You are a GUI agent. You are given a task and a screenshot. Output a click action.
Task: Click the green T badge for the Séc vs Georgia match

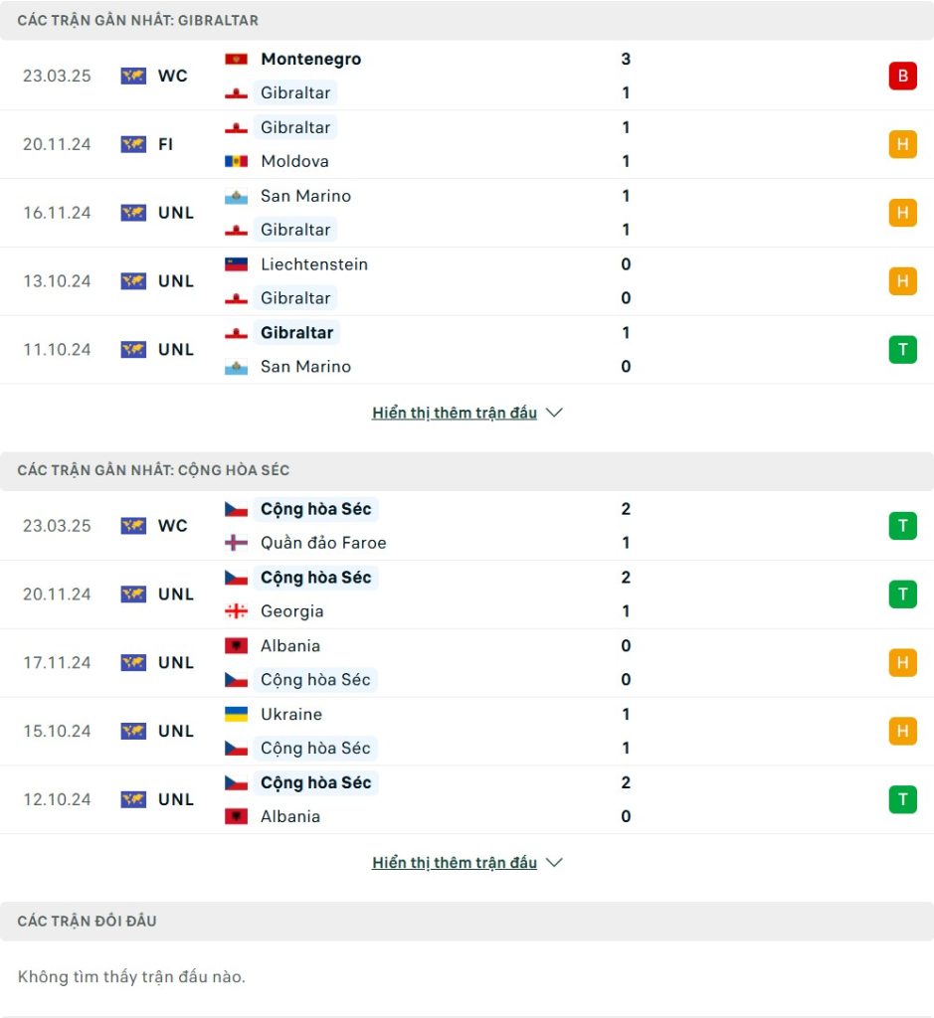[x=902, y=594]
